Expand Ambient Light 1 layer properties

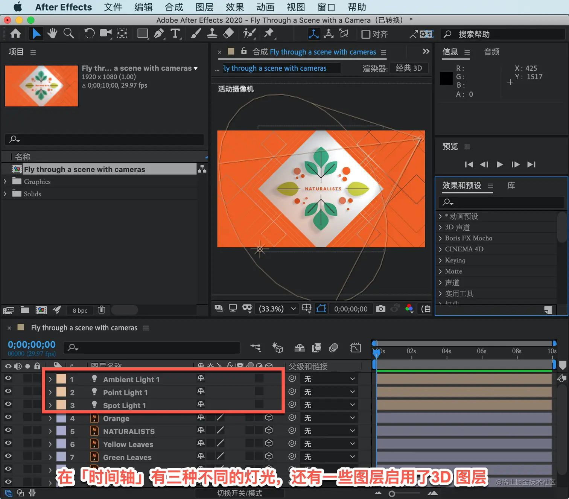50,379
